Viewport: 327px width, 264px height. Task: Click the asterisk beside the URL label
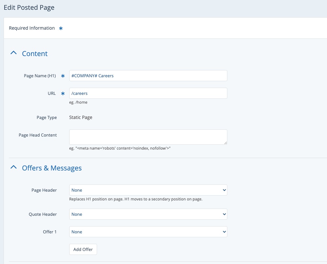63,94
